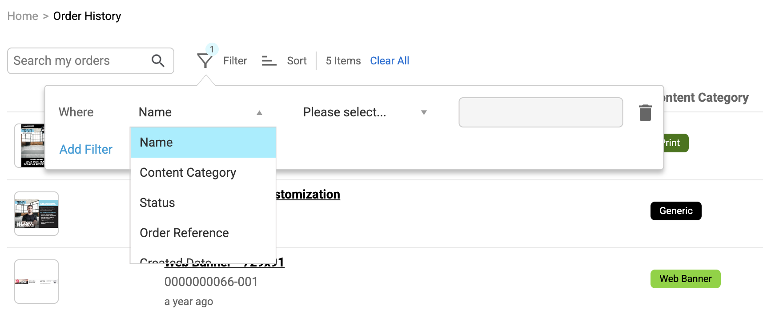The image size is (763, 310).
Task: Open the Filter funnel icon
Action: click(205, 61)
